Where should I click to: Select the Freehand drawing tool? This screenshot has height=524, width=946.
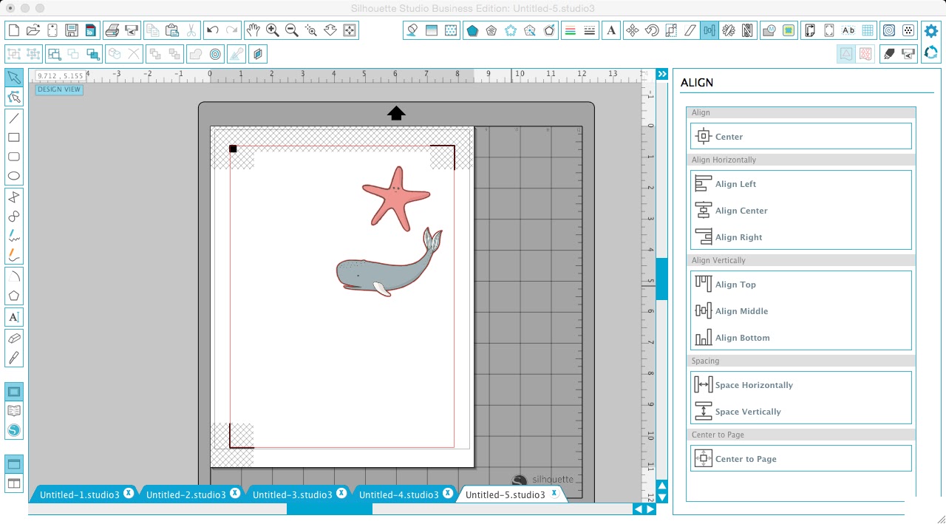tap(13, 236)
